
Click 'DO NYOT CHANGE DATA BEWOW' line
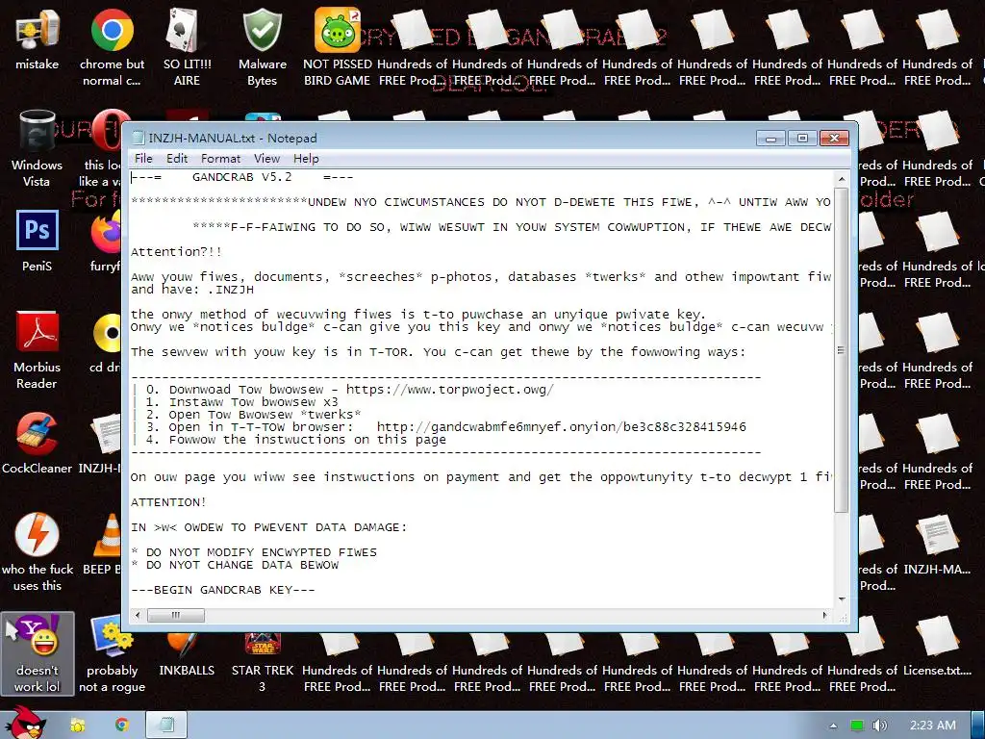(x=235, y=565)
